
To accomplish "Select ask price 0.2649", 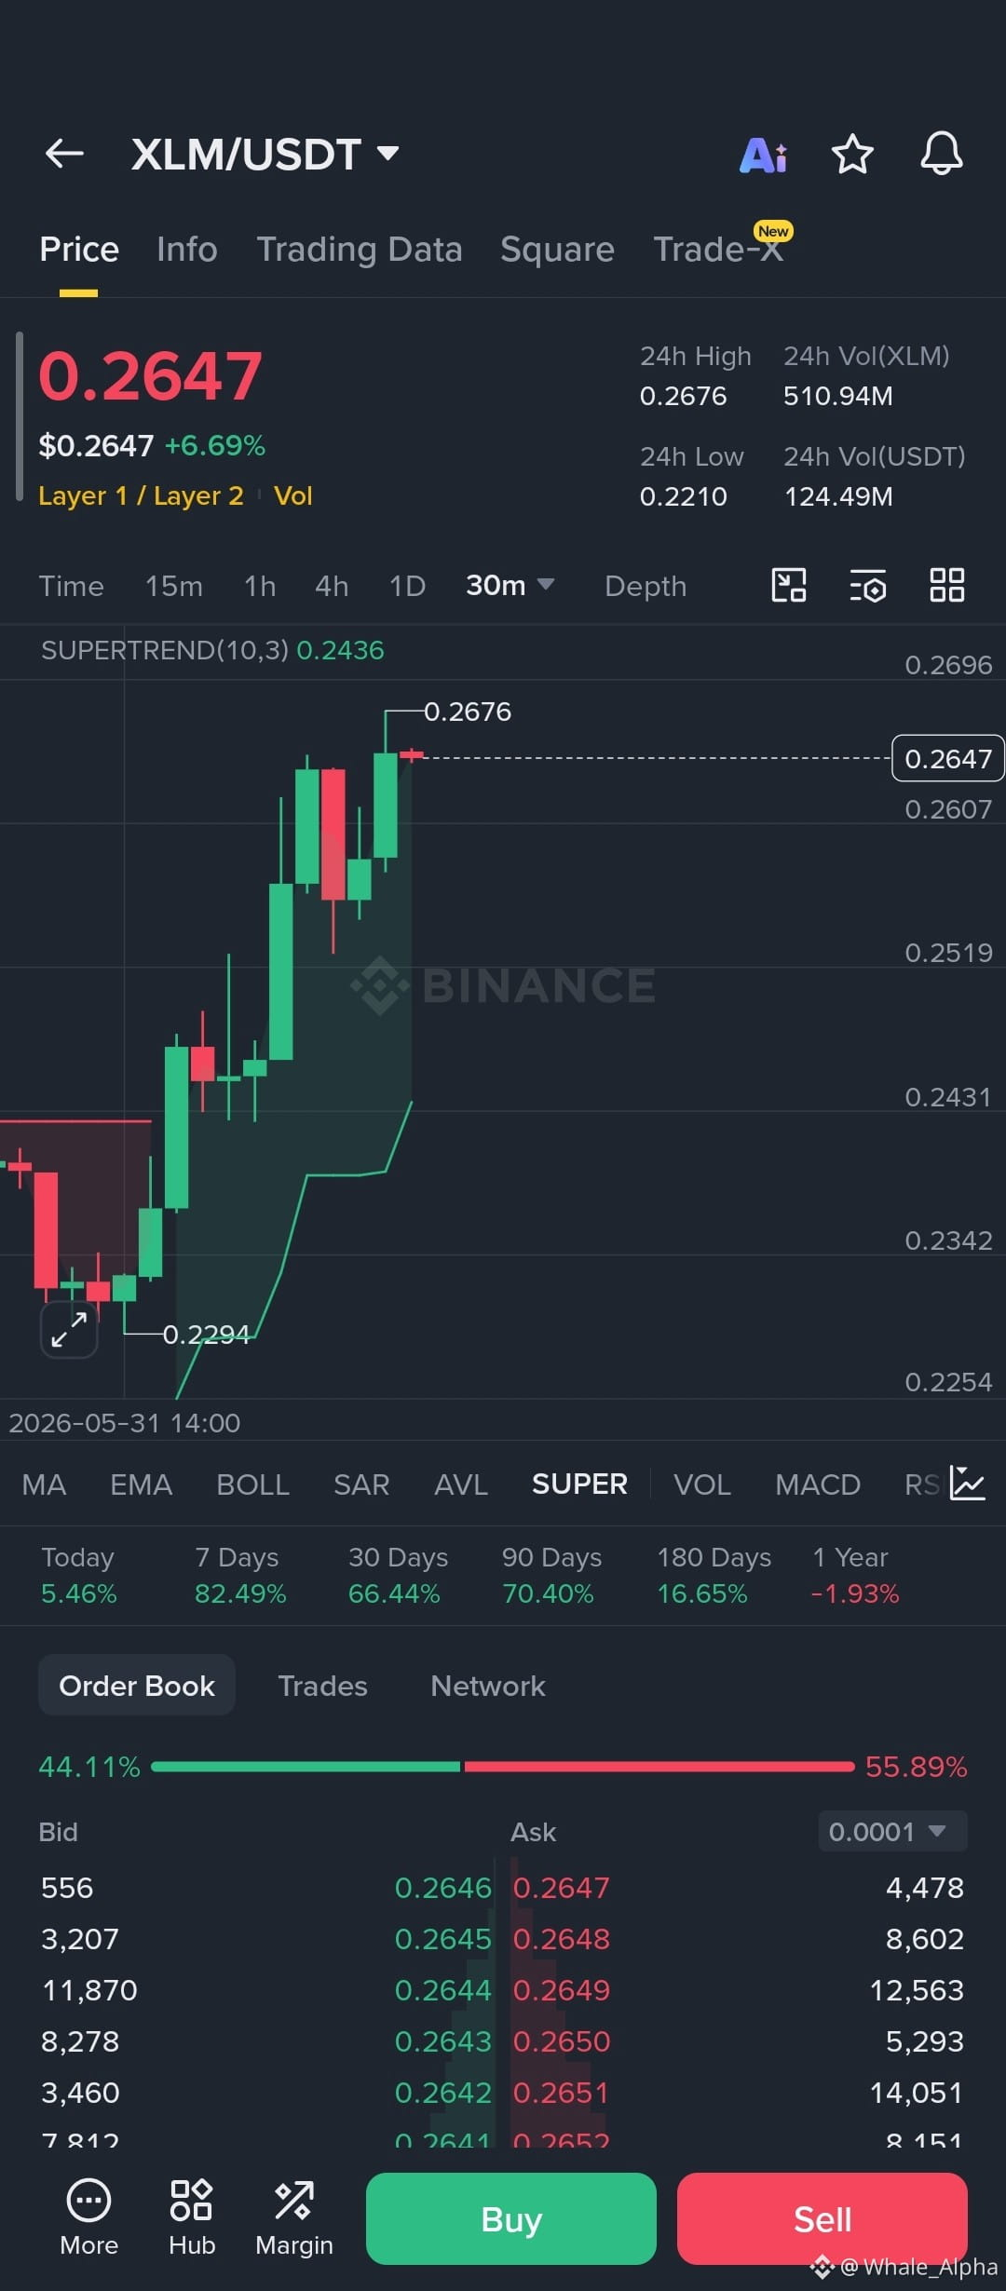I will 562,1989.
